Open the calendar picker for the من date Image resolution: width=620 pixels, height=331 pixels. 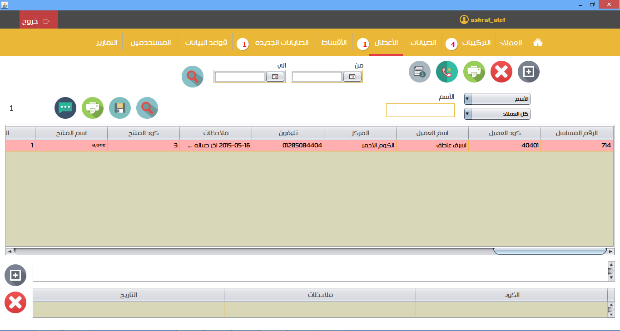pos(352,77)
